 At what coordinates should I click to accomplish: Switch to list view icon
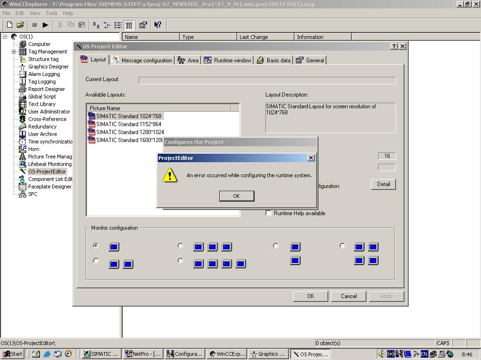[118, 25]
